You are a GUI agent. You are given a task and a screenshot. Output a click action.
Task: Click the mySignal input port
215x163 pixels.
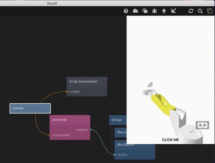pyautogui.click(x=90, y=130)
